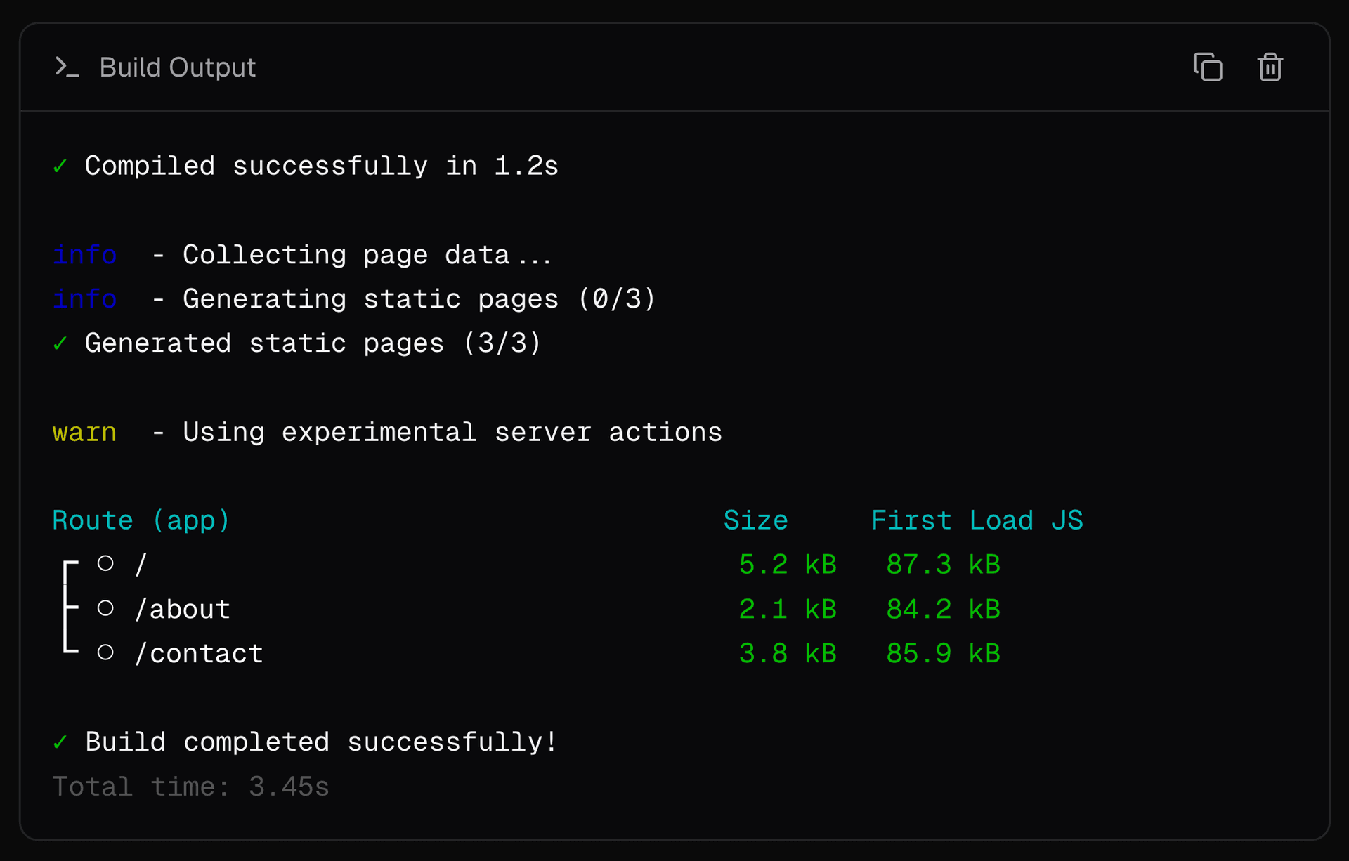Click the checkmark next to Build completed
This screenshot has width=1349, height=861.
[x=60, y=742]
